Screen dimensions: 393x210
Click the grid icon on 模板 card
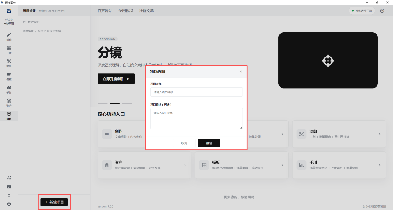click(204, 165)
